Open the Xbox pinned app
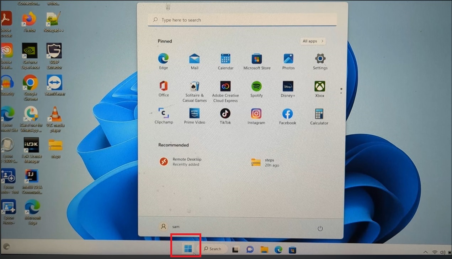452x259 pixels. [x=320, y=89]
